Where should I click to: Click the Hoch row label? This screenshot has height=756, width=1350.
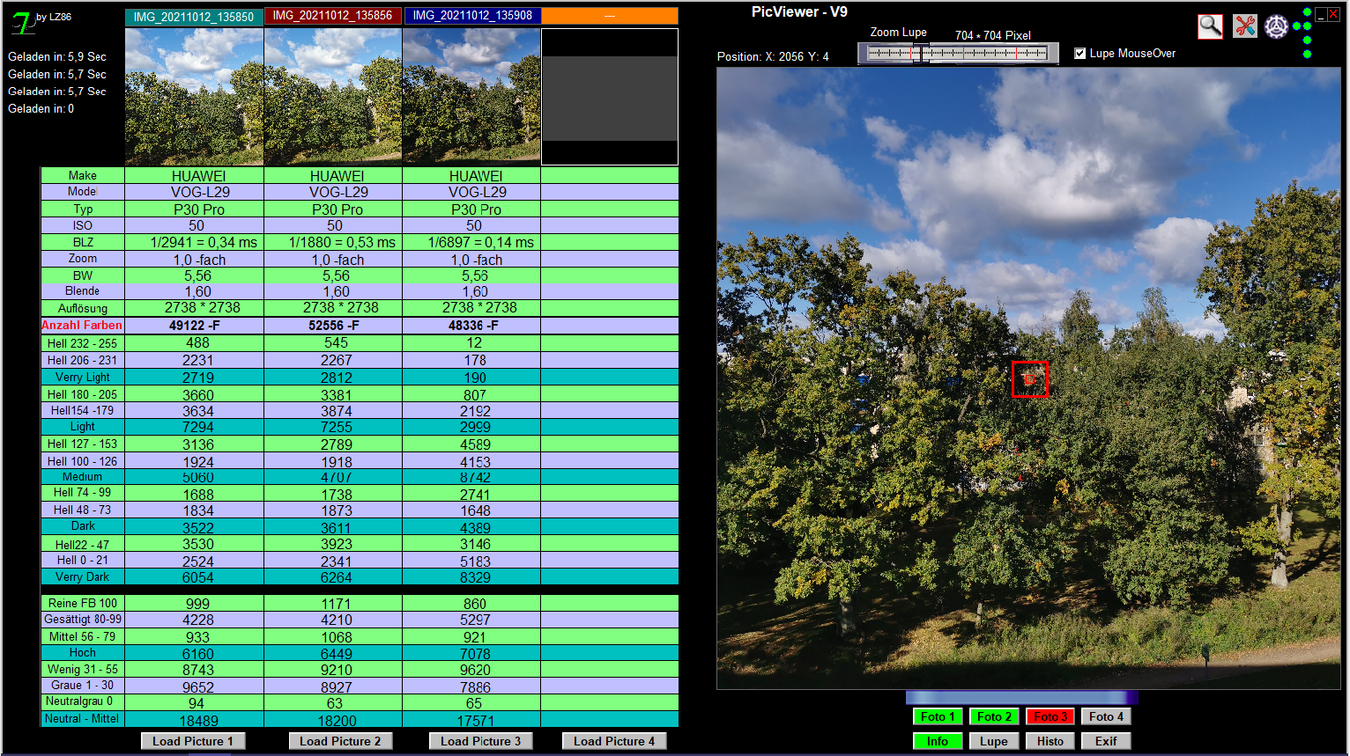83,652
